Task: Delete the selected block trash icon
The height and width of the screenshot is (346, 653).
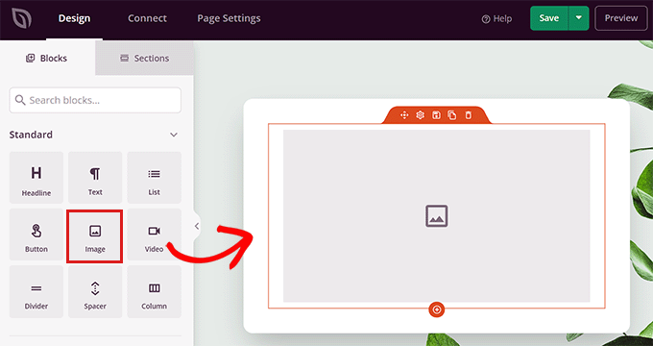Action: [x=468, y=115]
